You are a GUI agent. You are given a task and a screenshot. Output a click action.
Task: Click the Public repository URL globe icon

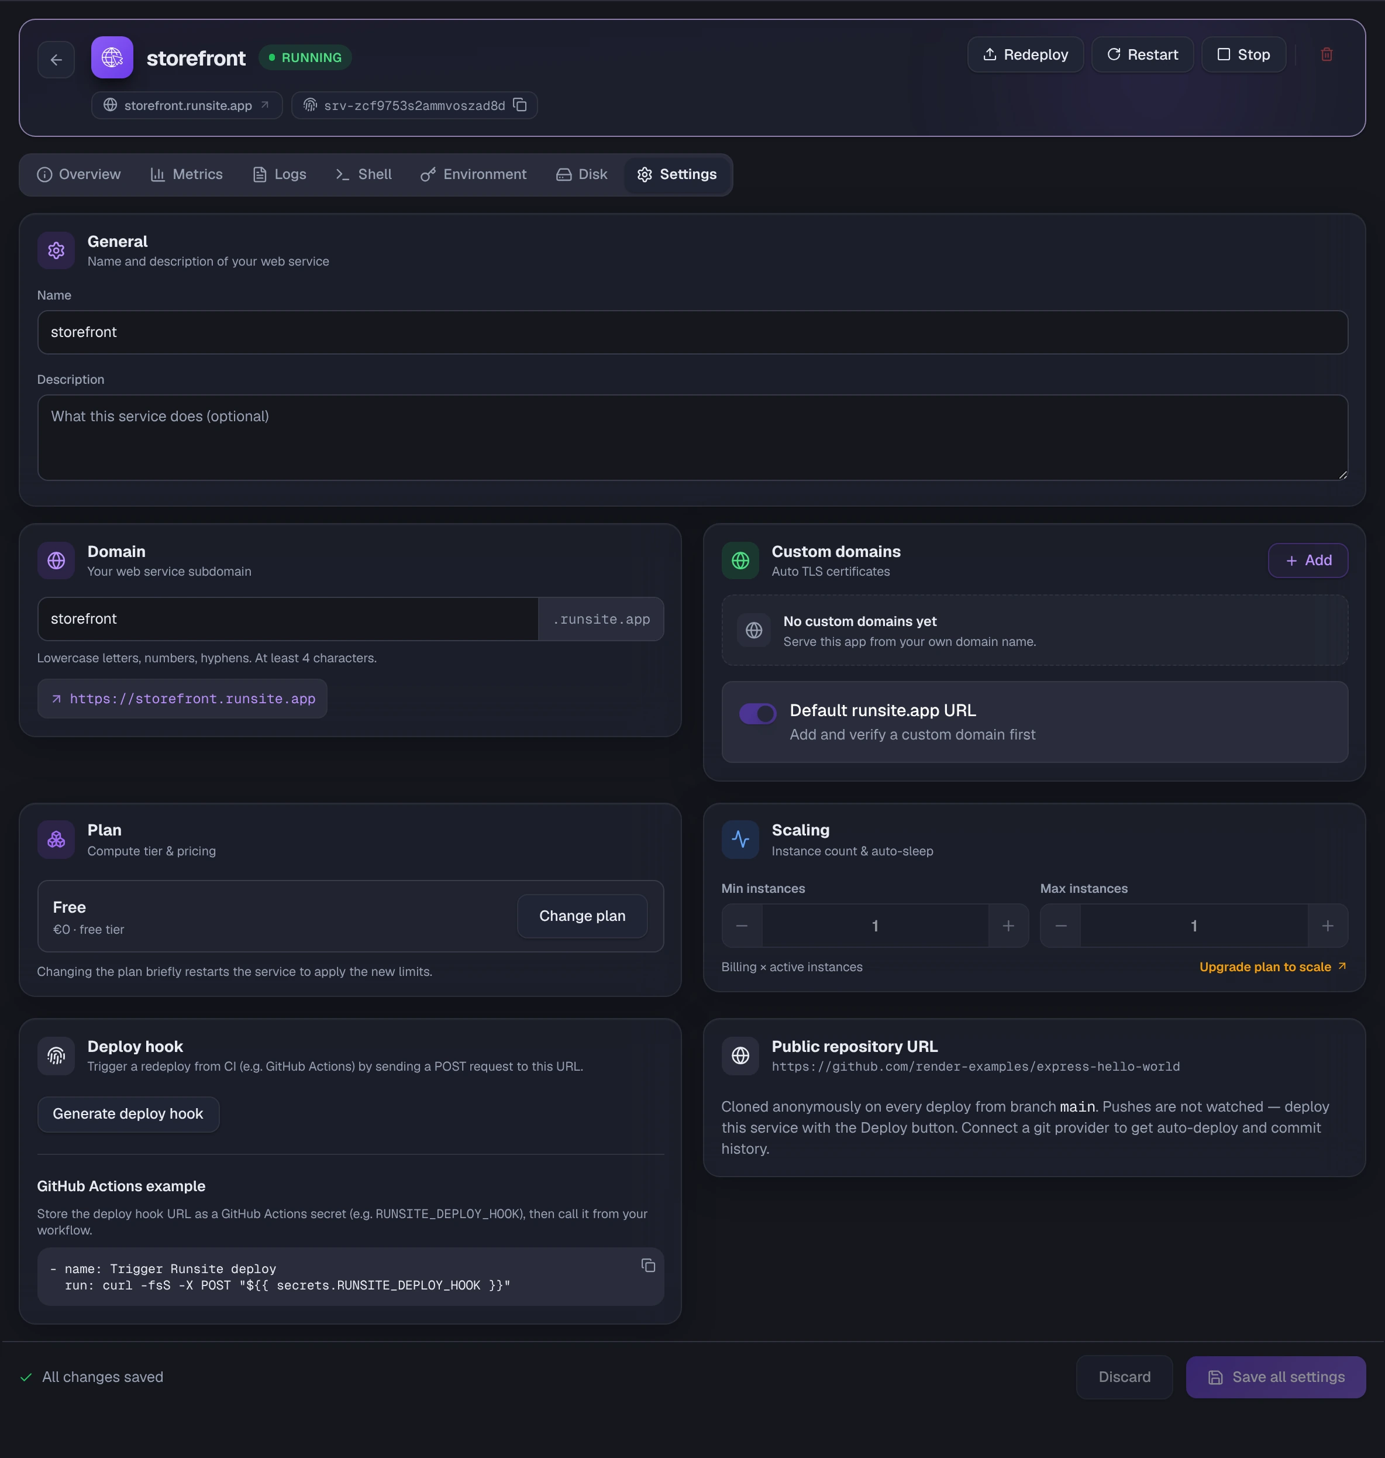pyautogui.click(x=740, y=1056)
